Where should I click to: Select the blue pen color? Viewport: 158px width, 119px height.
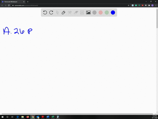113,13
